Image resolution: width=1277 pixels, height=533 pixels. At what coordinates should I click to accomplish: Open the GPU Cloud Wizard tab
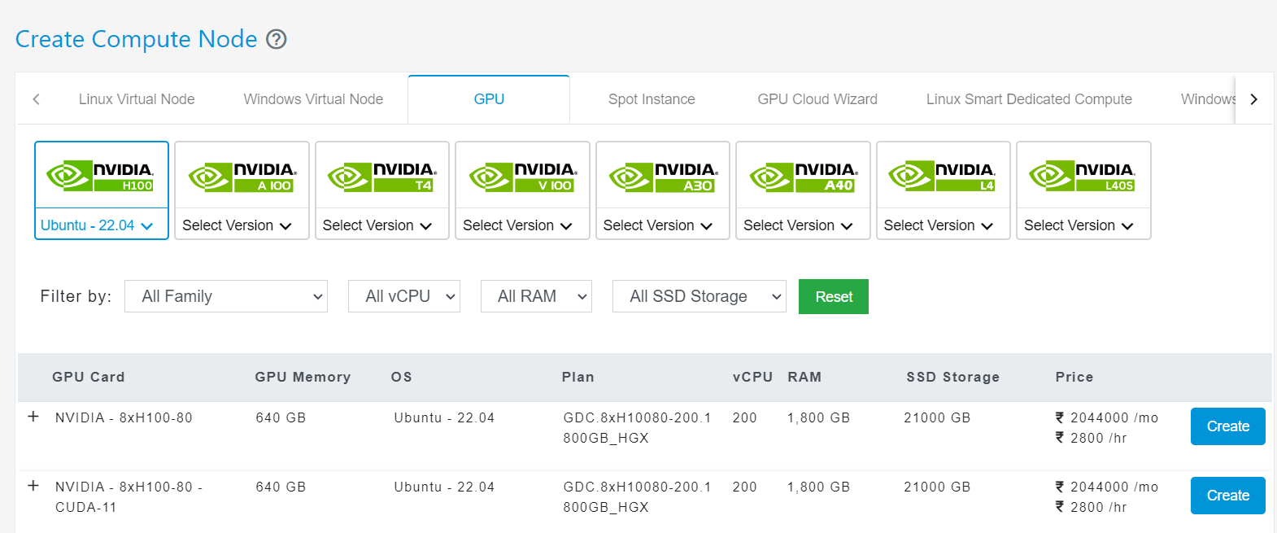[x=817, y=99]
